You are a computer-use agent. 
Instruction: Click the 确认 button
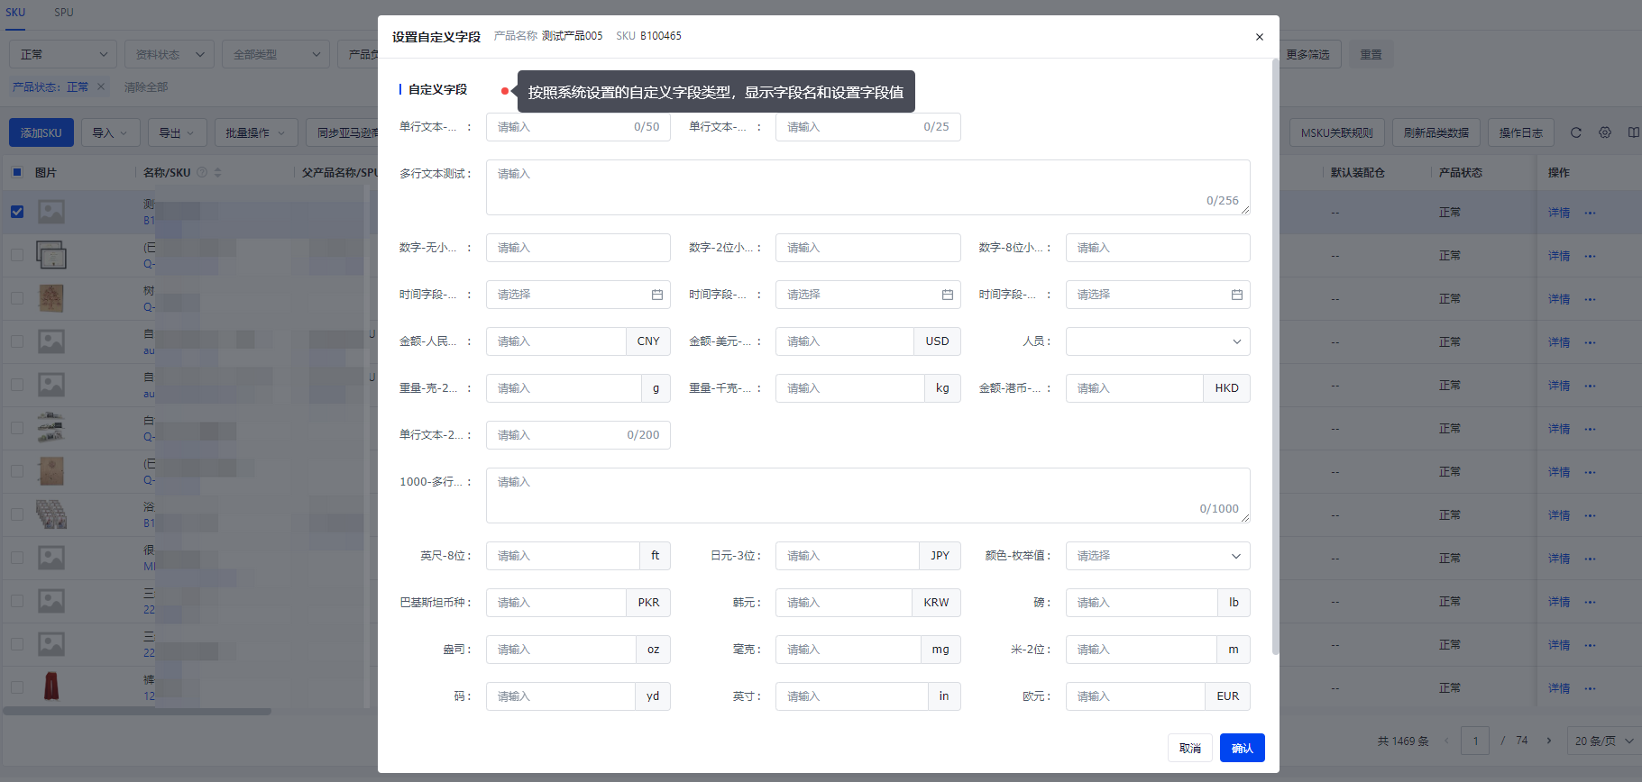[1242, 748]
